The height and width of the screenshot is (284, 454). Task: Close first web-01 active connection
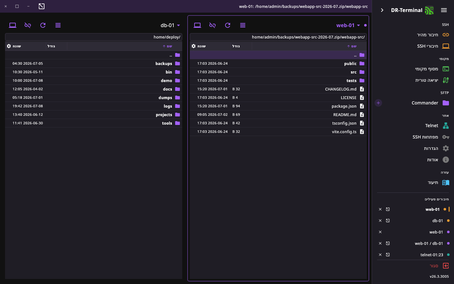[380, 209]
